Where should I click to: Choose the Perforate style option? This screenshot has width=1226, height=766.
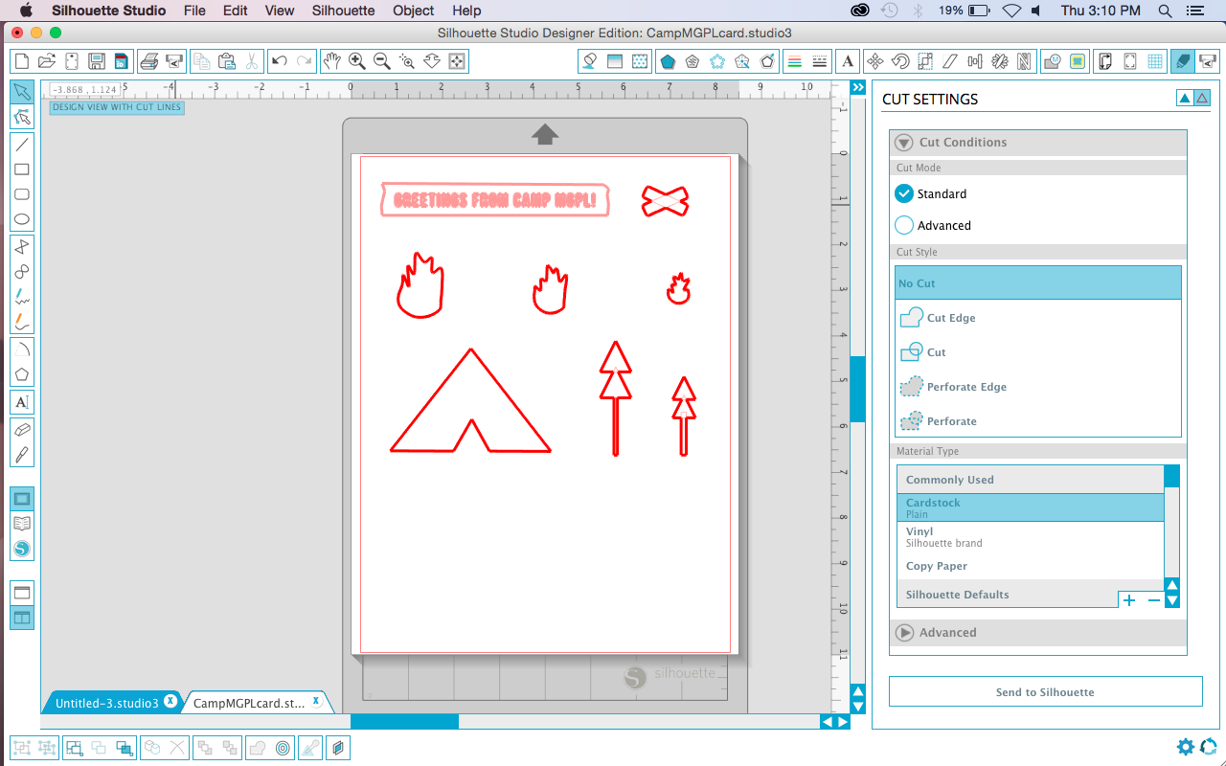coord(1038,421)
